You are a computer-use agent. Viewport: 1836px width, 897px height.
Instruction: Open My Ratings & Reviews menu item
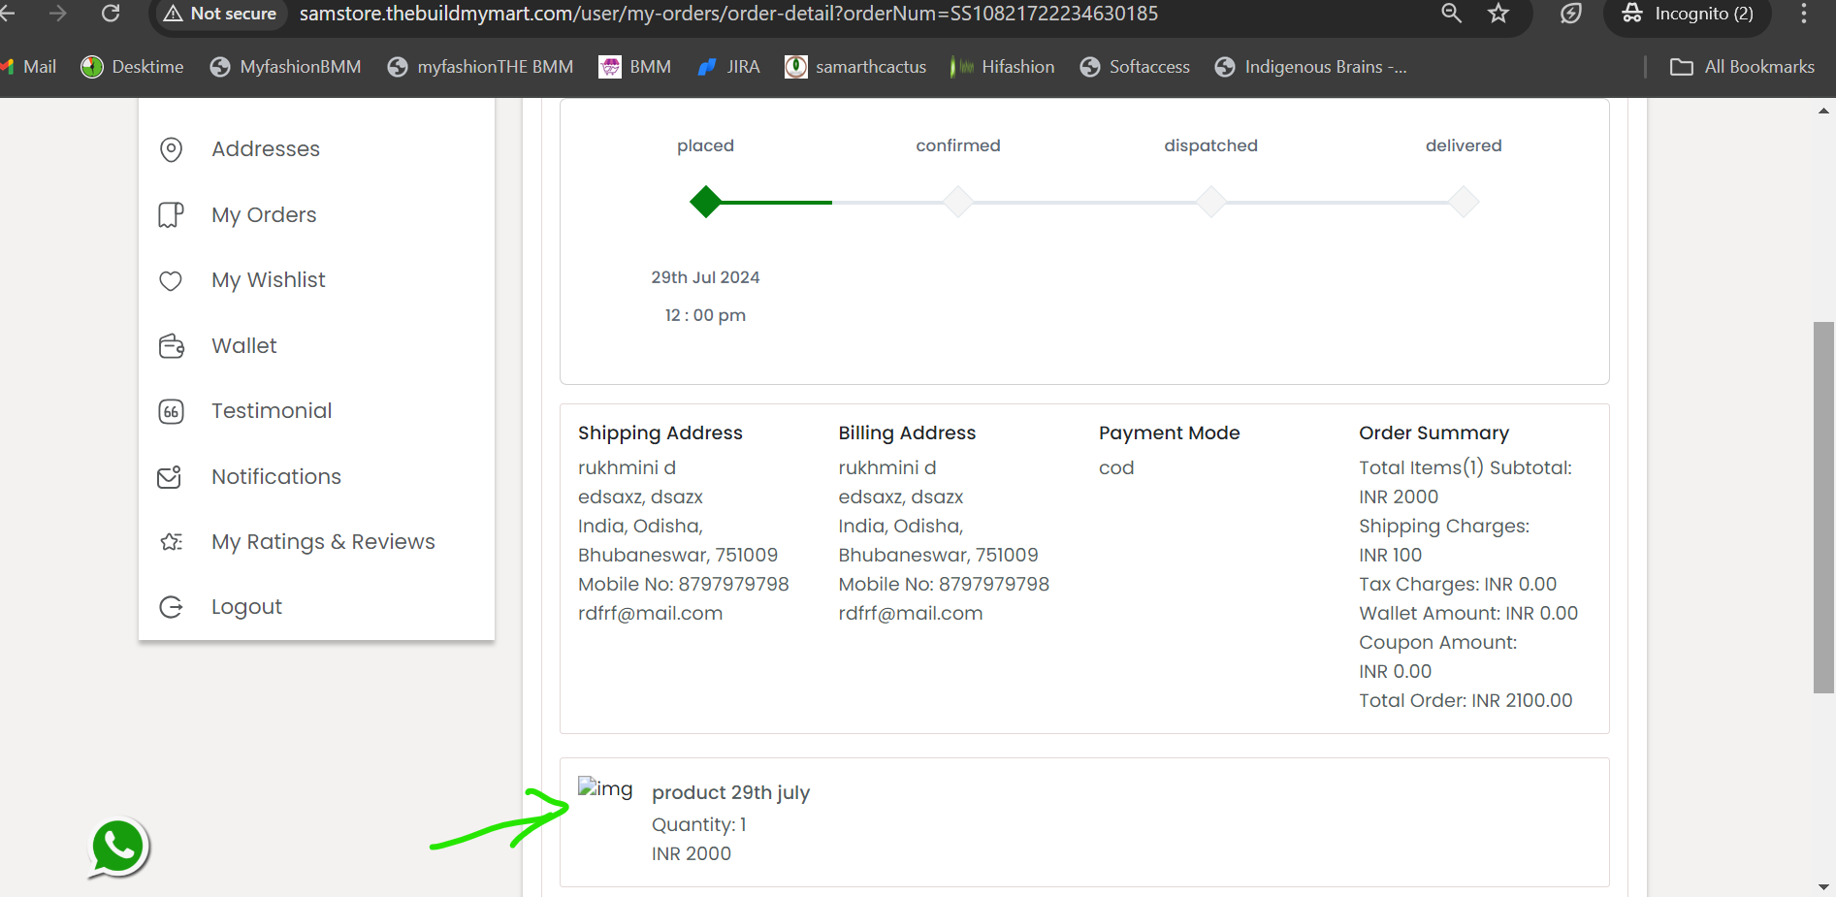click(x=323, y=542)
